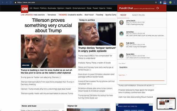
Task: Click the CNN logo
Action: pyautogui.click(x=25, y=9)
